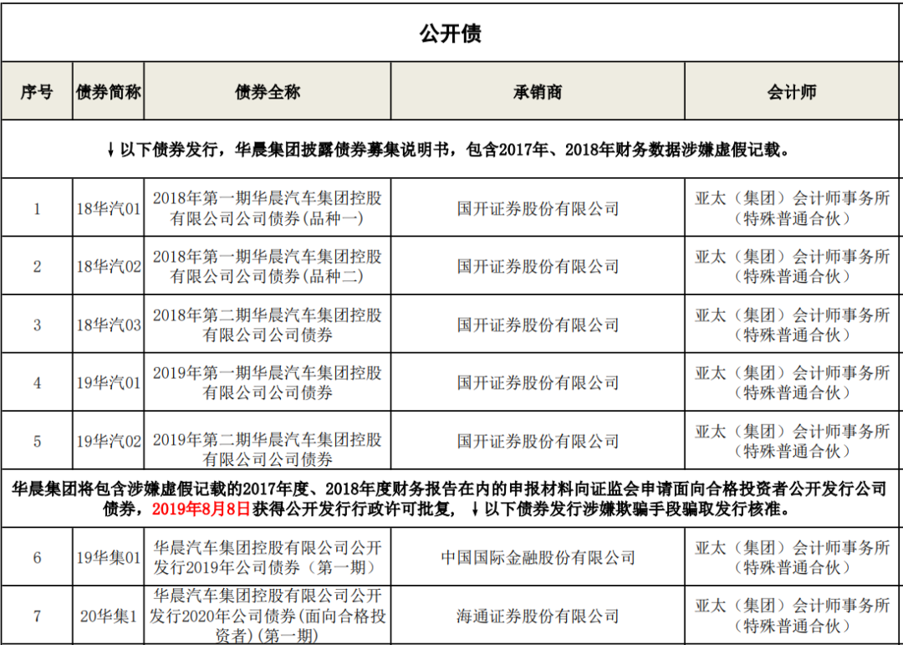Select the 序号 column header
This screenshot has width=903, height=645.
(x=37, y=92)
